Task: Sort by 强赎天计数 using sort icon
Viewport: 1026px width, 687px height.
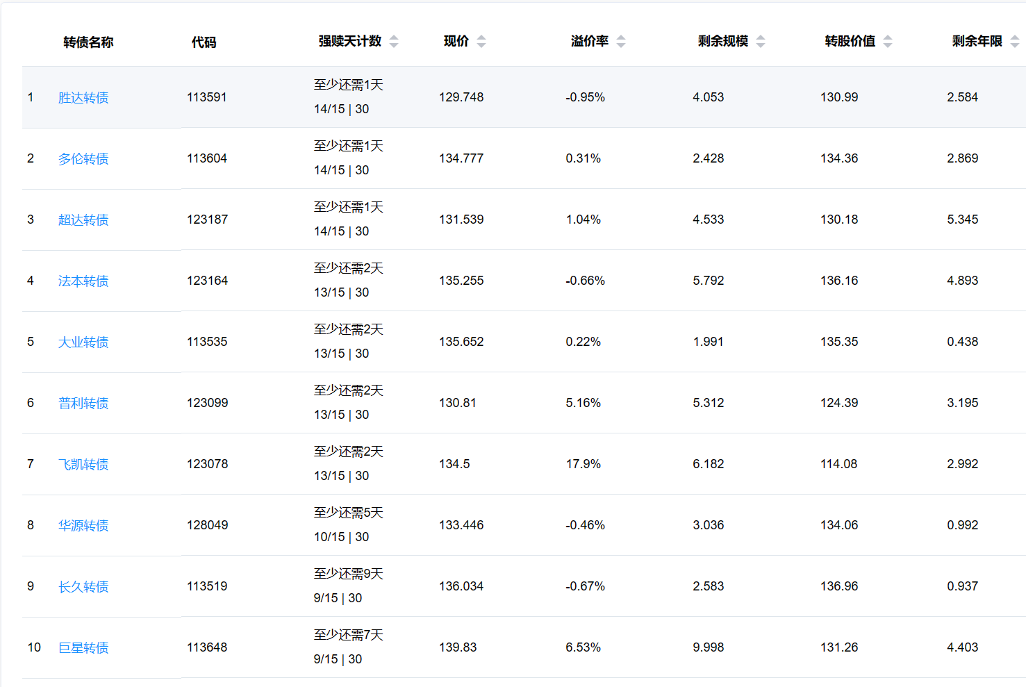Action: click(394, 42)
